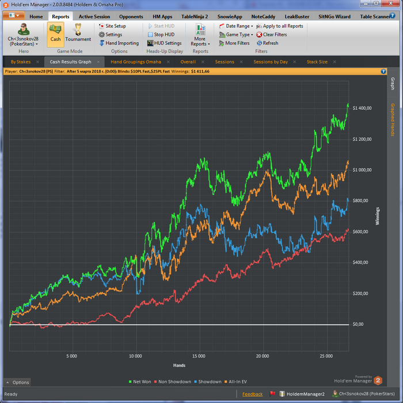The width and height of the screenshot is (403, 403).
Task: Switch to Active Session tab
Action: tap(94, 17)
